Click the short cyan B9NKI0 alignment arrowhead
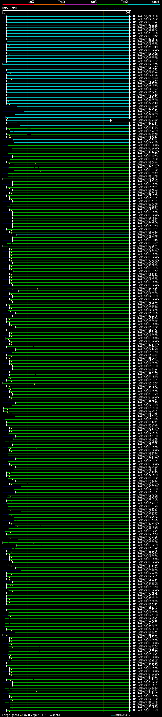This screenshot has height=717, width=162. point(111,120)
